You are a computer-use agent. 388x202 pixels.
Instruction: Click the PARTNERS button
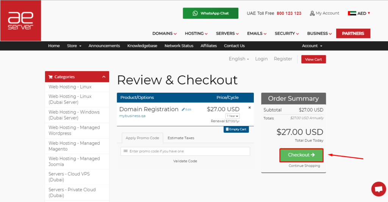(x=353, y=33)
